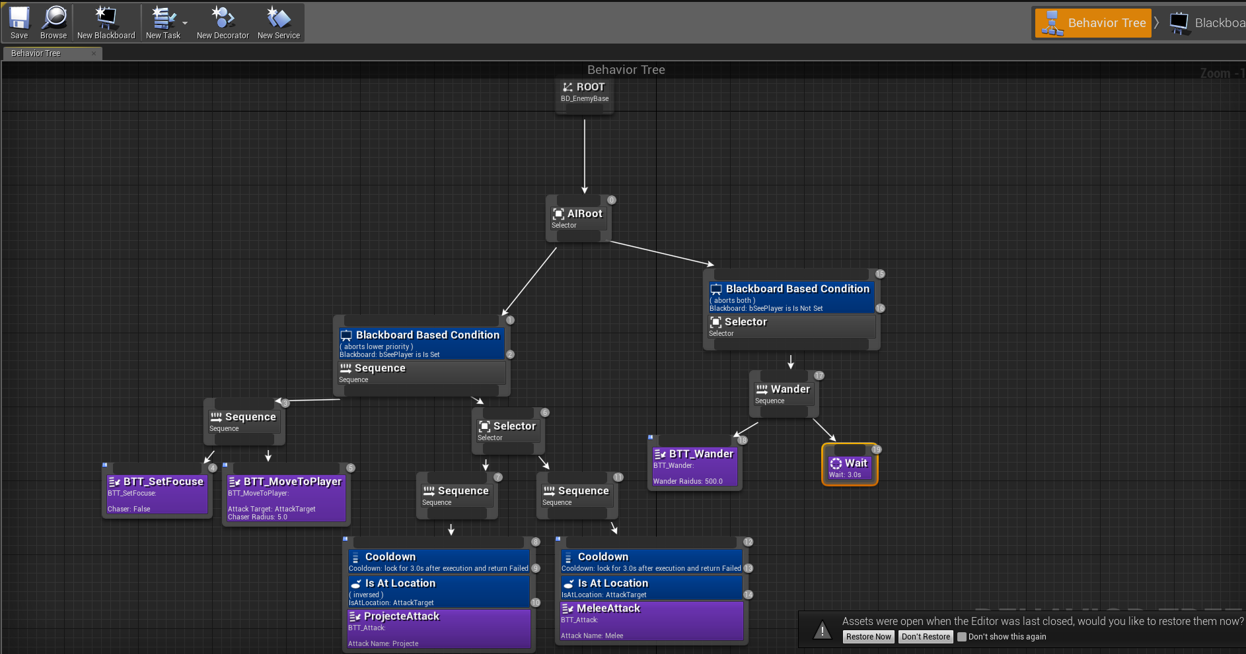Select the BTT_SetFocuse task node
1246x654 pixels.
pos(157,494)
